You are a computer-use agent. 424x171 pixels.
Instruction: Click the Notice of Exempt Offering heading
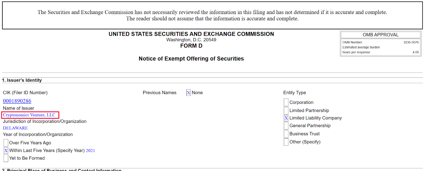191,59
